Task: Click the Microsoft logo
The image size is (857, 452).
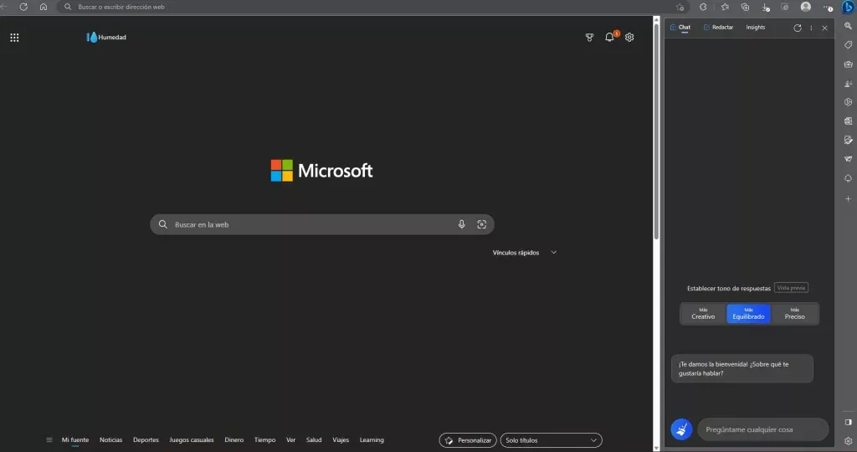Action: pyautogui.click(x=321, y=171)
